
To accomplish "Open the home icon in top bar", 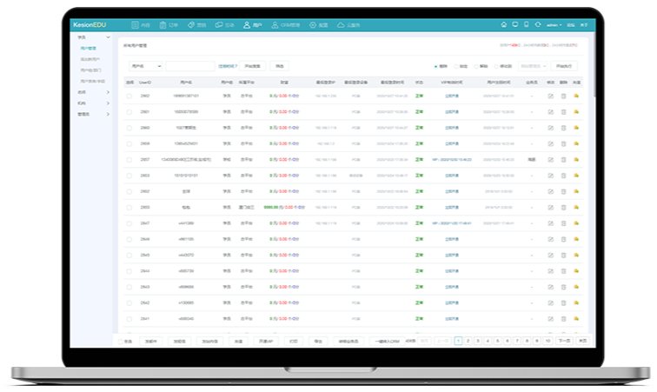I will [504, 25].
